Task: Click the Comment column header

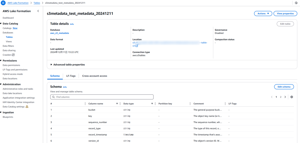Action: pos(198,104)
